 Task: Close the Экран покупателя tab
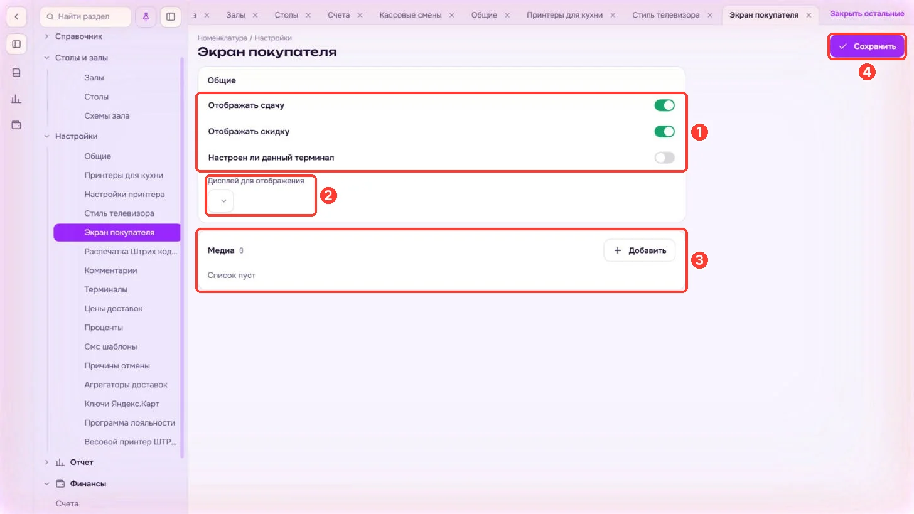809,15
